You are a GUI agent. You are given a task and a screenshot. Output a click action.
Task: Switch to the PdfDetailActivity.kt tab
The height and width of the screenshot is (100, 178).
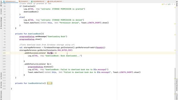click(10, 1)
